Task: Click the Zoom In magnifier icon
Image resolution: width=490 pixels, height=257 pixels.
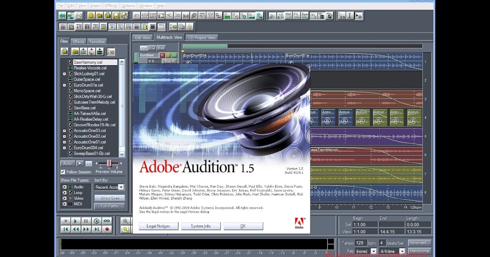Action: pos(125,221)
